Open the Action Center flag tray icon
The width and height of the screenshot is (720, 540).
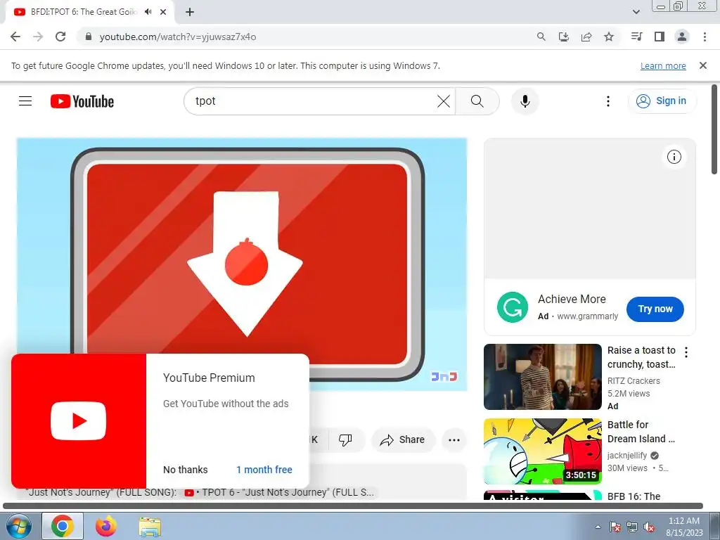615,527
